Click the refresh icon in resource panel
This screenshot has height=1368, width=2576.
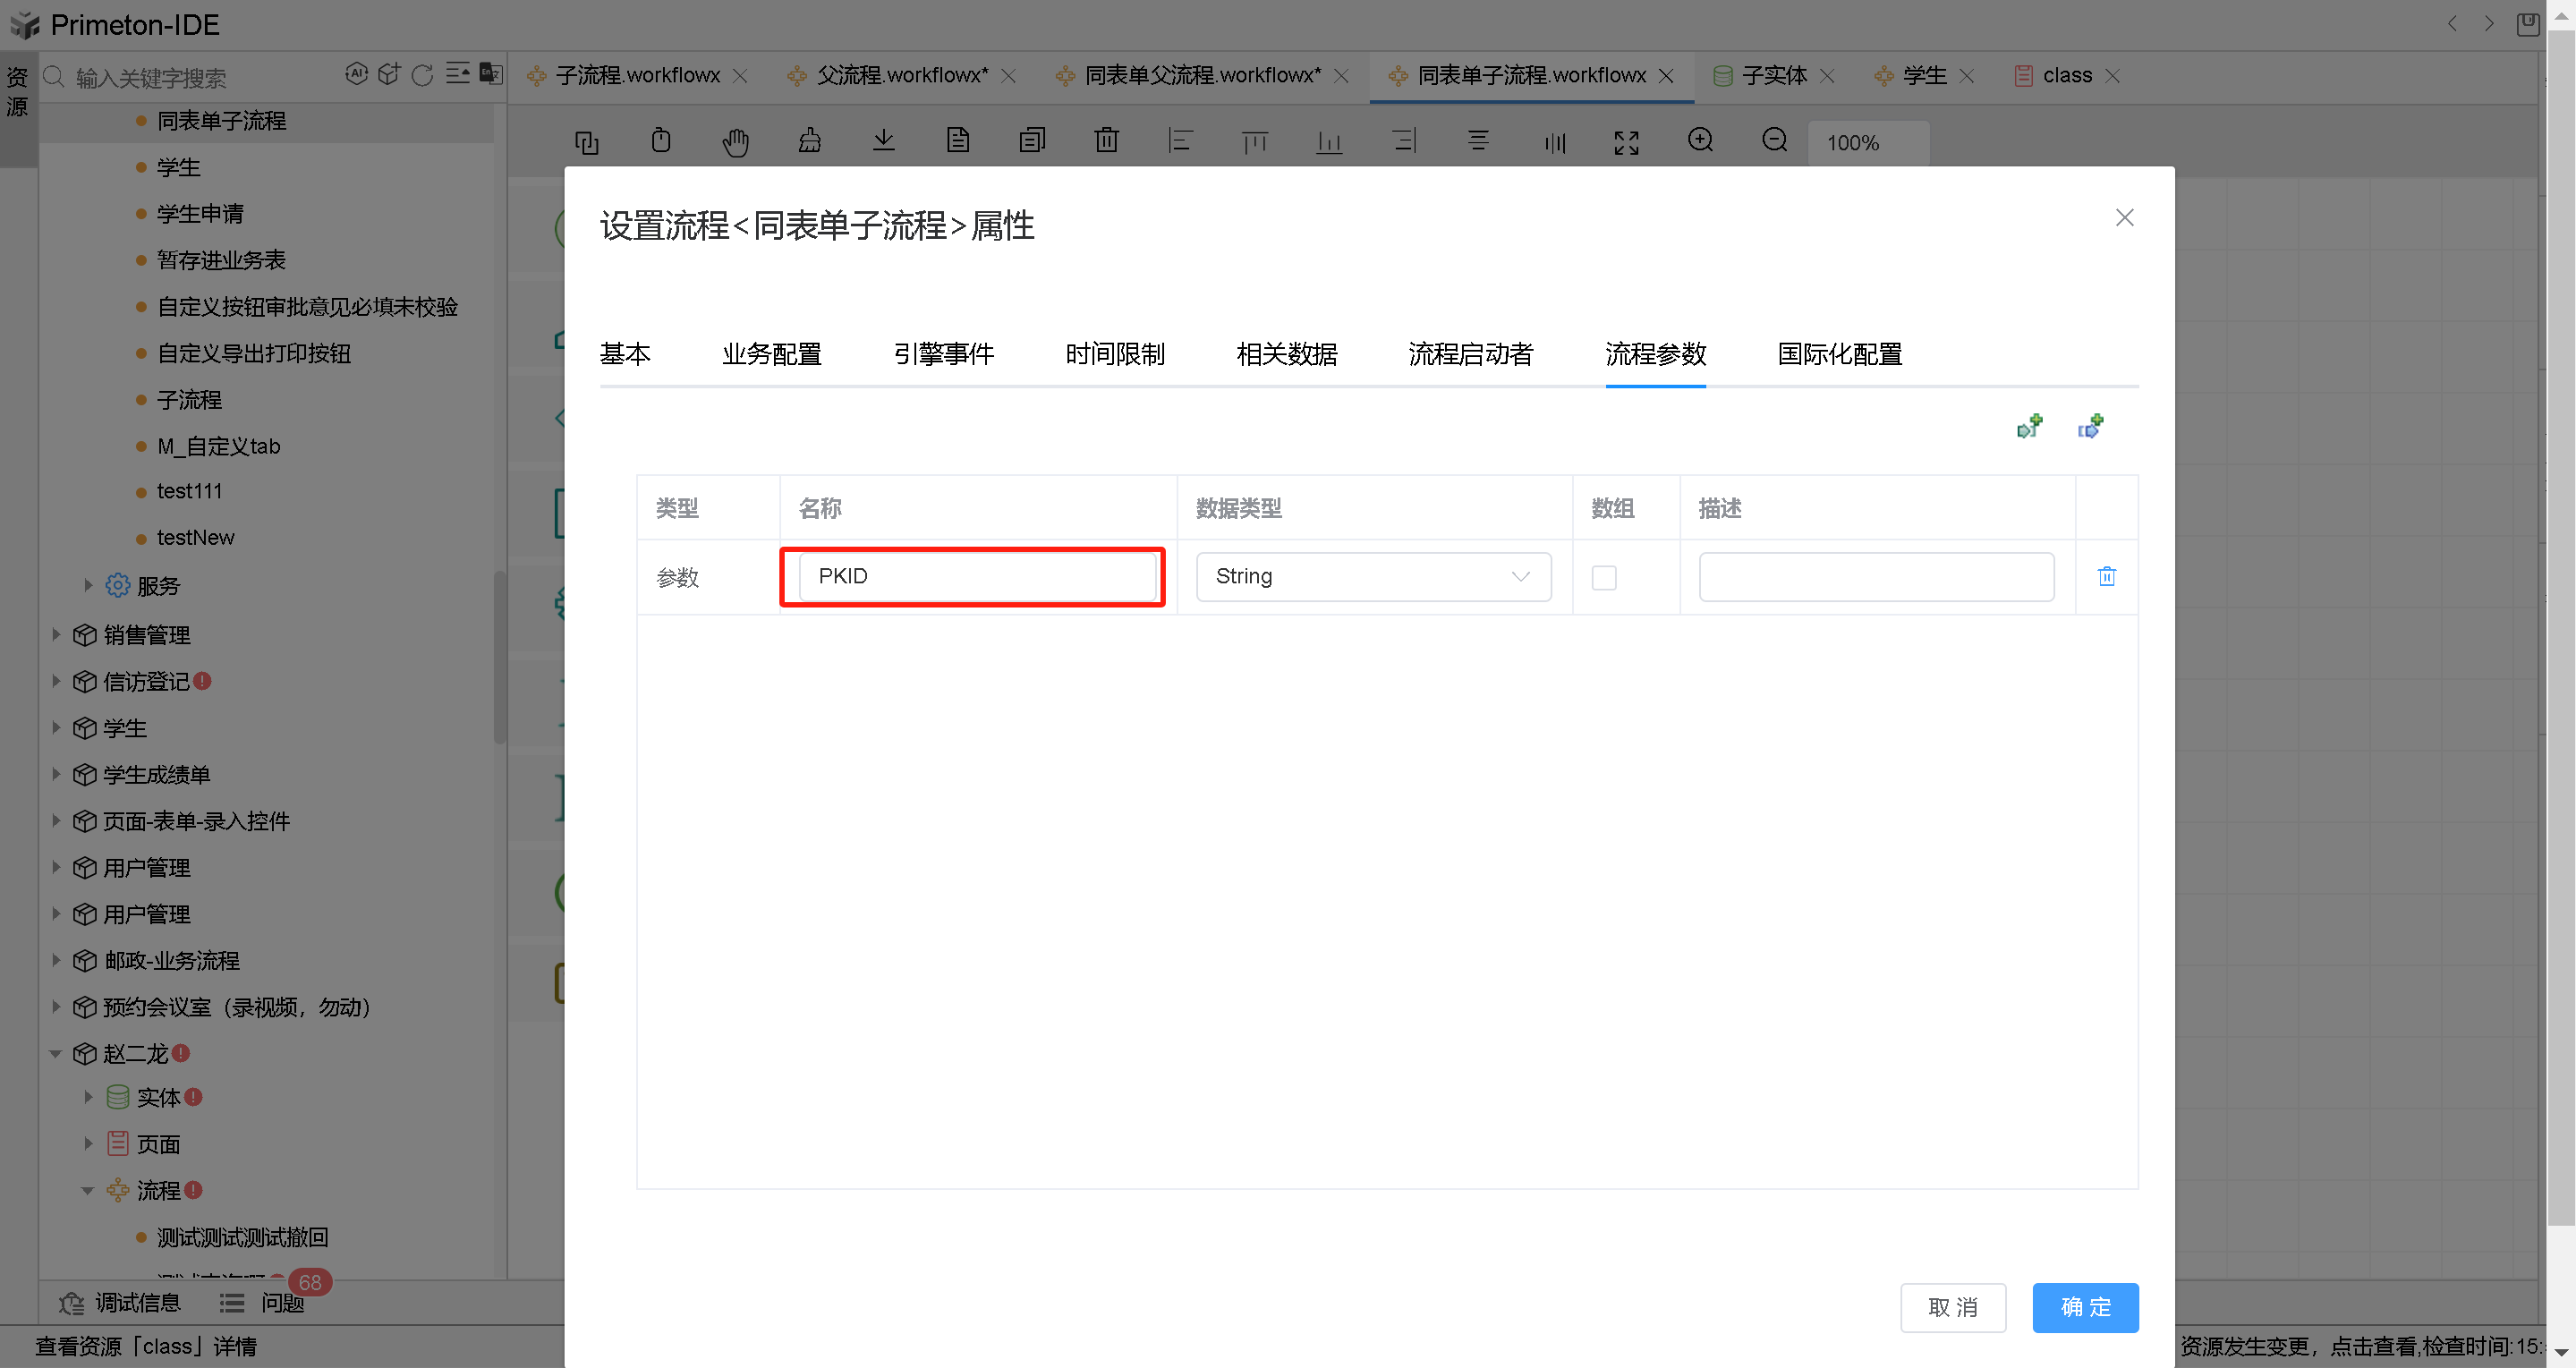[x=422, y=75]
